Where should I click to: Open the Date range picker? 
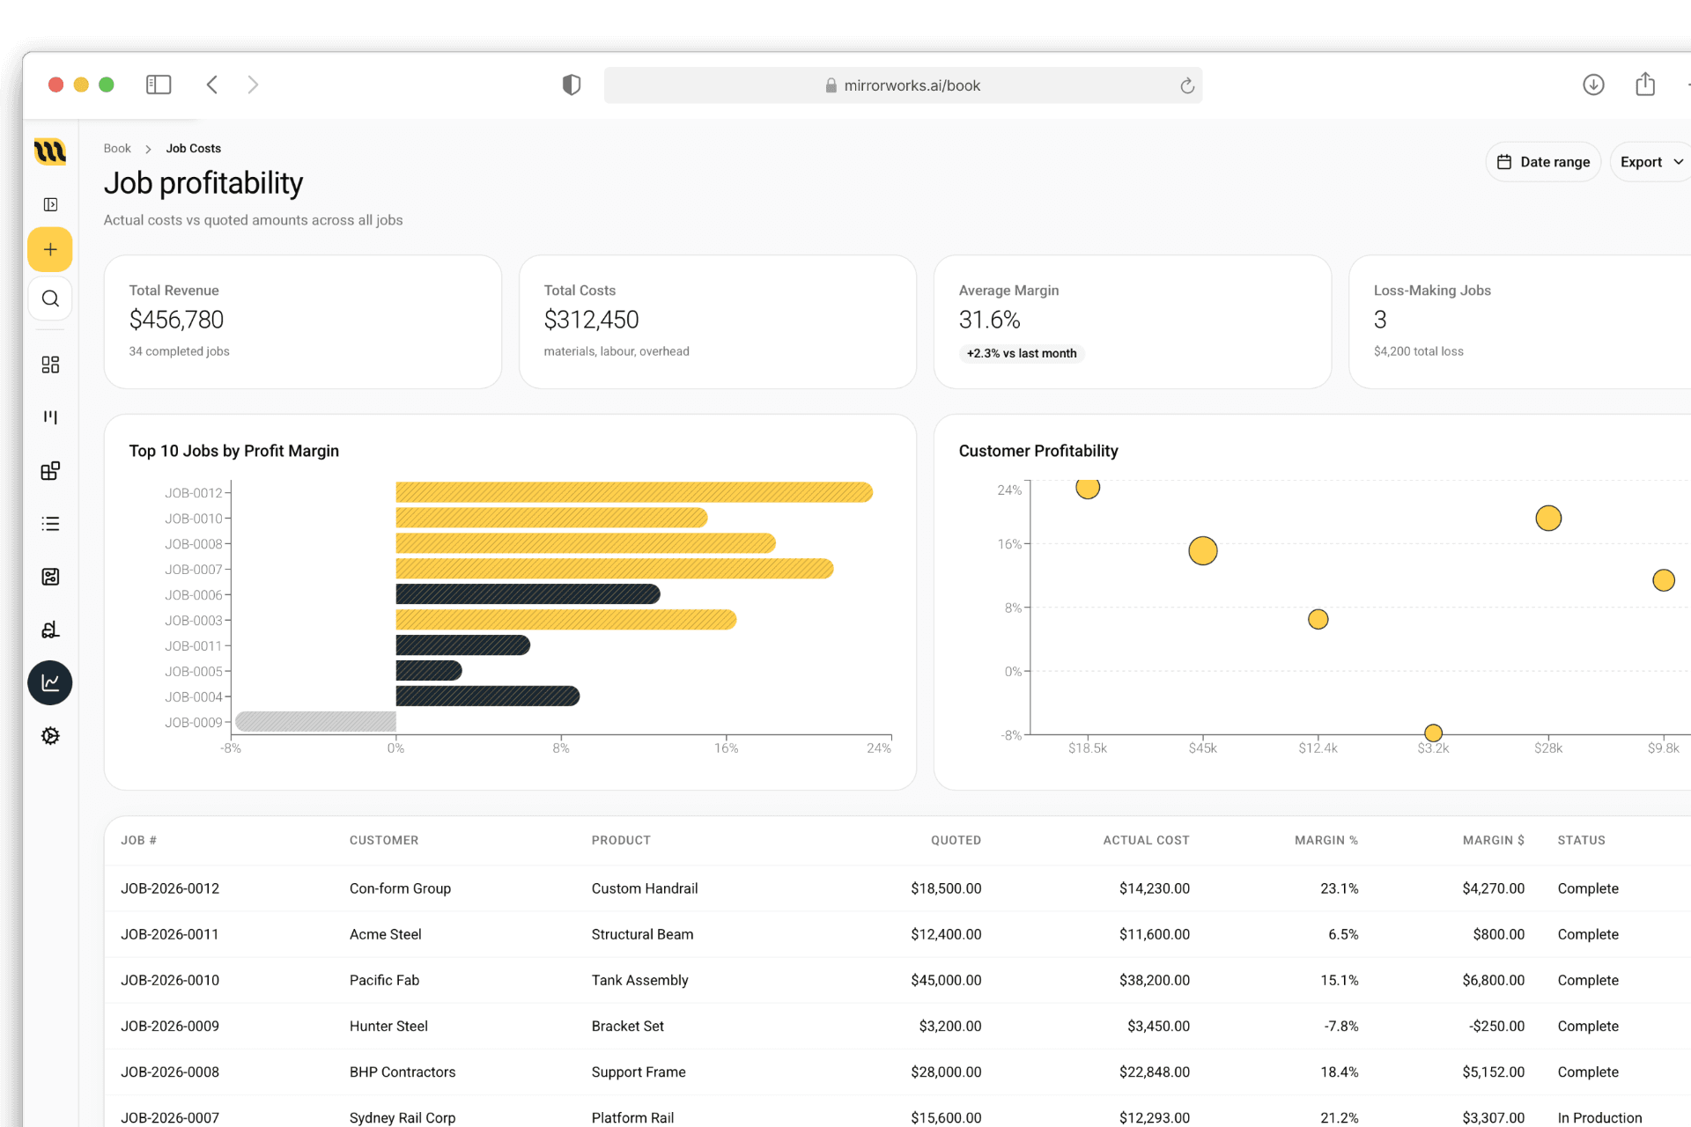click(x=1543, y=162)
